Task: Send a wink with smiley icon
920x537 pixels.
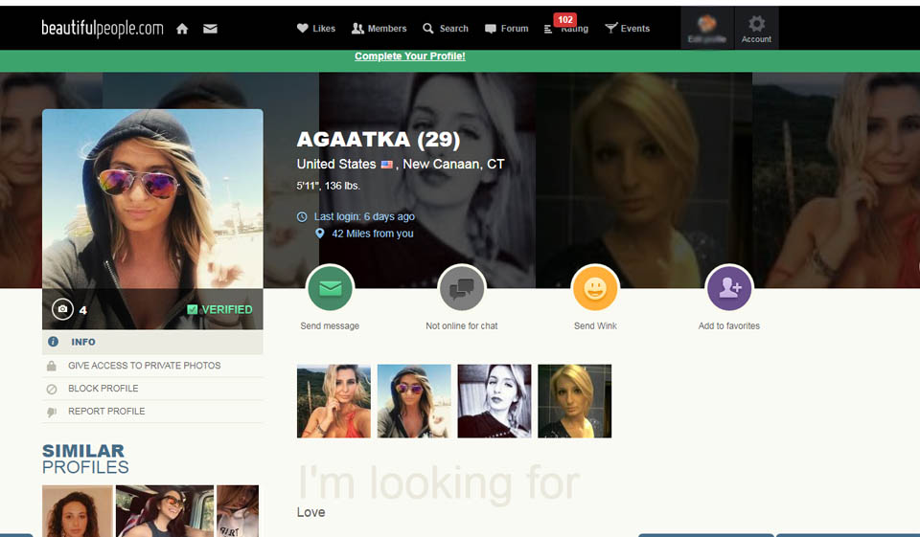Action: point(595,288)
